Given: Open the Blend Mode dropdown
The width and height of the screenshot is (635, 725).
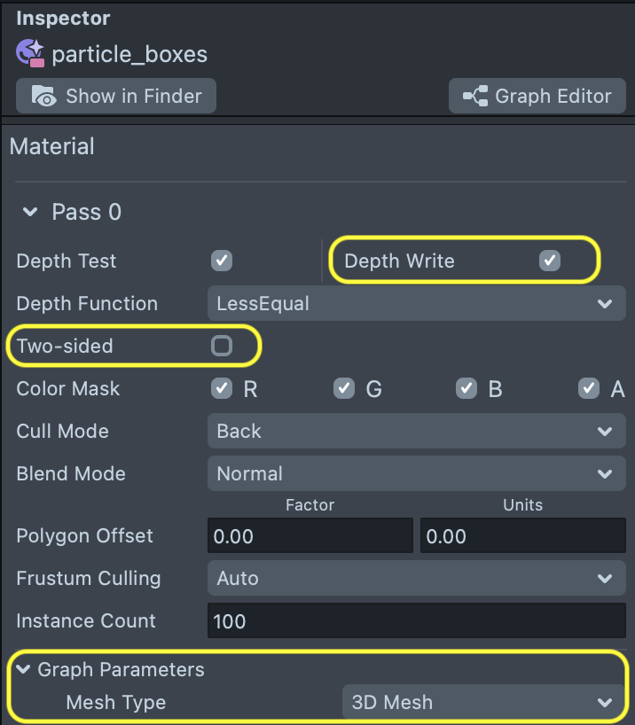Looking at the screenshot, I should pyautogui.click(x=415, y=473).
